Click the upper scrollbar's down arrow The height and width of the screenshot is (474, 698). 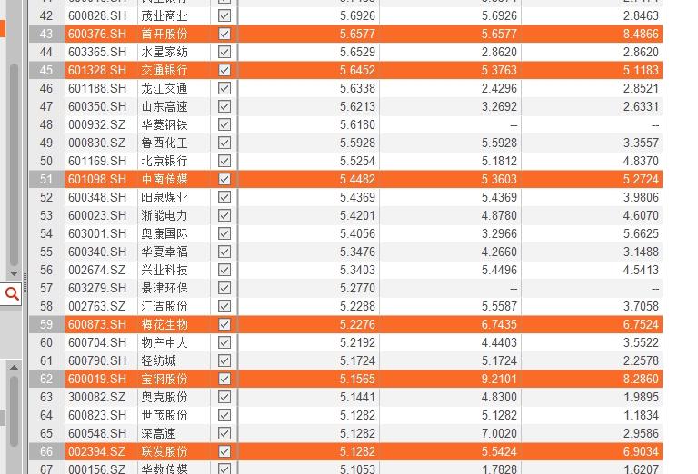coord(13,273)
